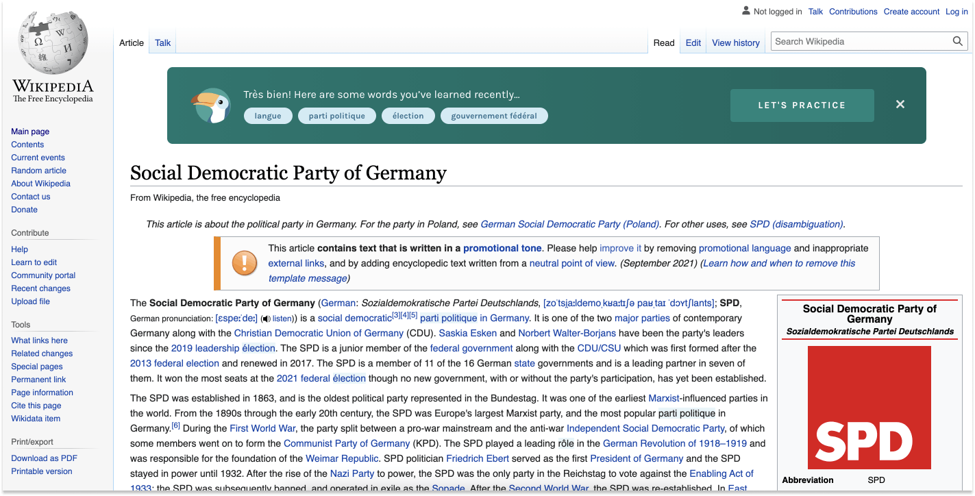Image resolution: width=975 pixels, height=496 pixels.
Task: Open Current events link
Action: pyautogui.click(x=38, y=158)
